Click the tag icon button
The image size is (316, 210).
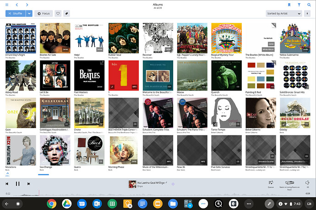click(x=66, y=13)
